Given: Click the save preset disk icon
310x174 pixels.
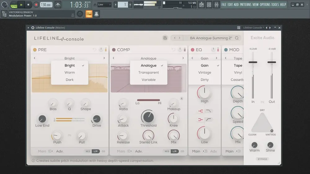Looking at the screenshot, I should (165, 38).
